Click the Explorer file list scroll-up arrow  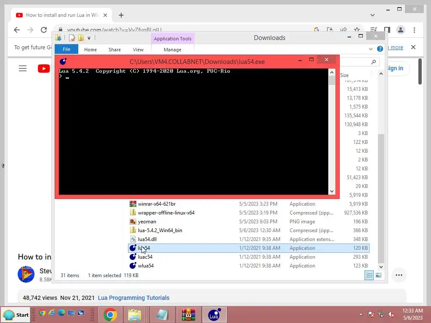coord(381,74)
